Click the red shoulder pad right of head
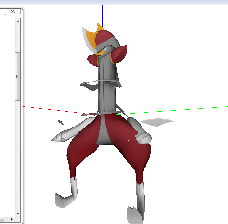This screenshot has width=228, height=224. point(121,53)
